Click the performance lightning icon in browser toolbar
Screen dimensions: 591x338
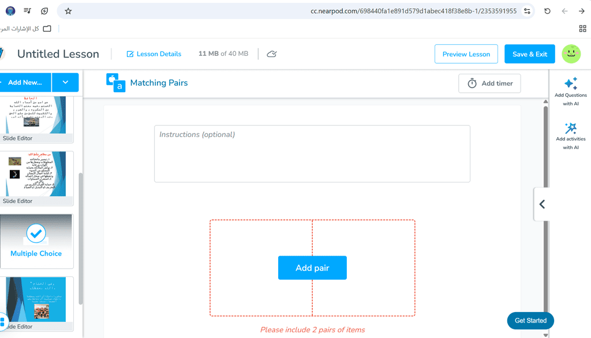[44, 11]
